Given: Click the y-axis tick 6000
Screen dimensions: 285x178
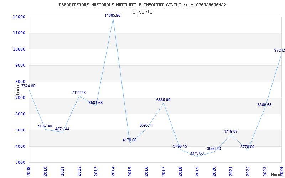Looking at the screenshot, I should tap(20, 114).
